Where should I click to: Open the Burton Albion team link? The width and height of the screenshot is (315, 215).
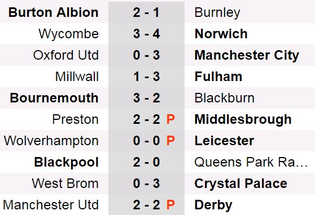coord(53,12)
